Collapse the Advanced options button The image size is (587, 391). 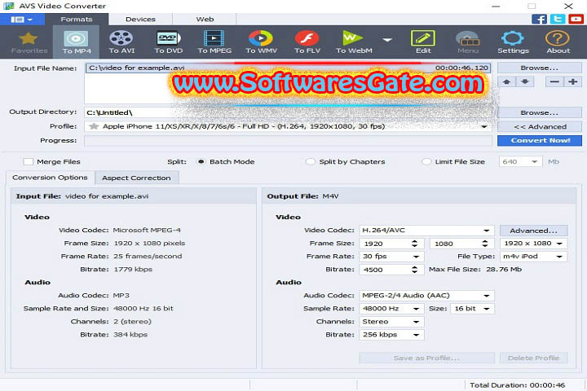click(540, 127)
